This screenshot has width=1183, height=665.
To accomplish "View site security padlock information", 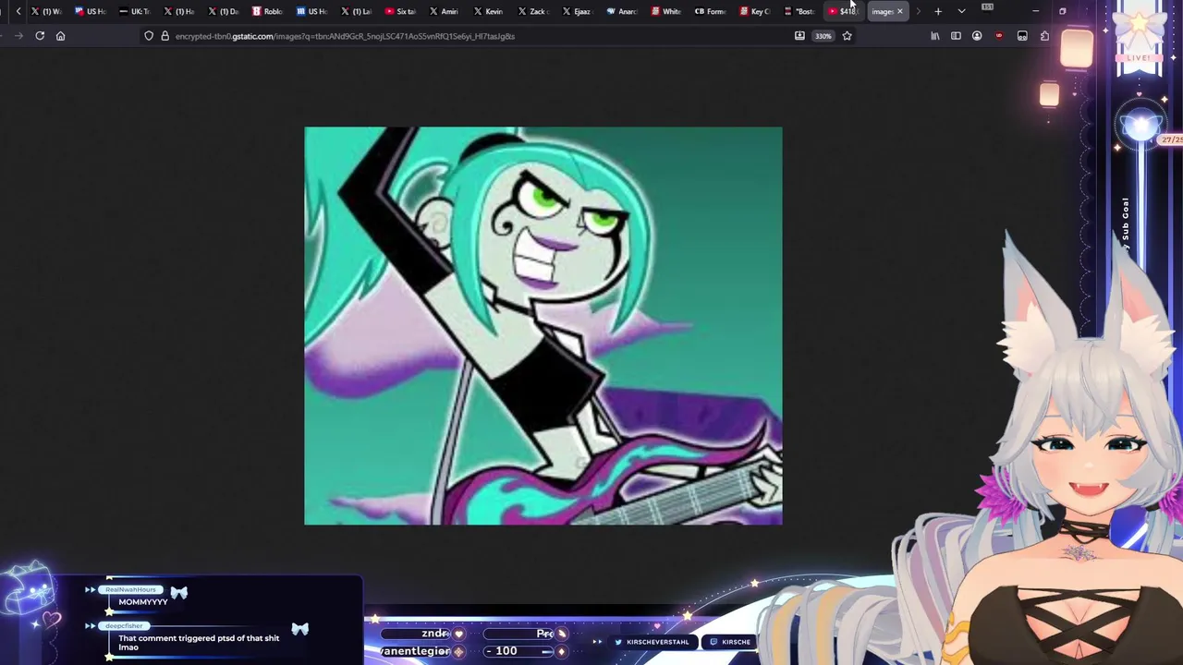I will [x=165, y=36].
